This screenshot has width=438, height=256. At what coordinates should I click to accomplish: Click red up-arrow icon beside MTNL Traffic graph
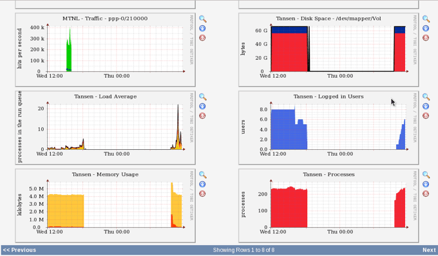point(202,38)
